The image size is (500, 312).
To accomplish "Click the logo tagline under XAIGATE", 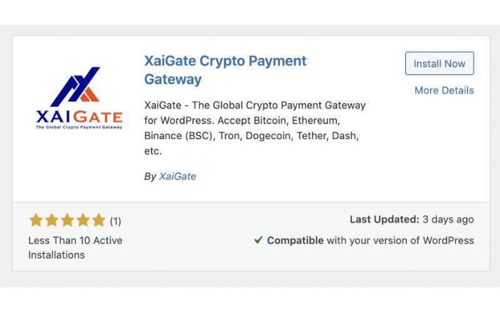I will click(x=79, y=127).
